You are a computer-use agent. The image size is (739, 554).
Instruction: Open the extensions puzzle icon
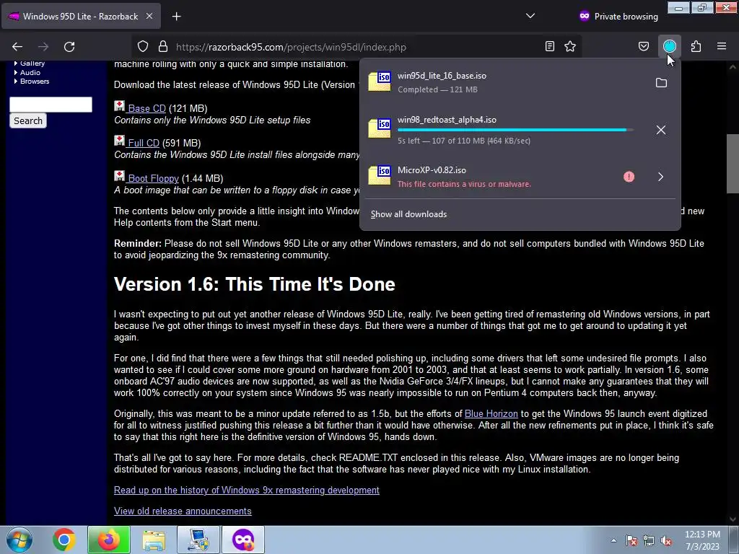pyautogui.click(x=696, y=47)
